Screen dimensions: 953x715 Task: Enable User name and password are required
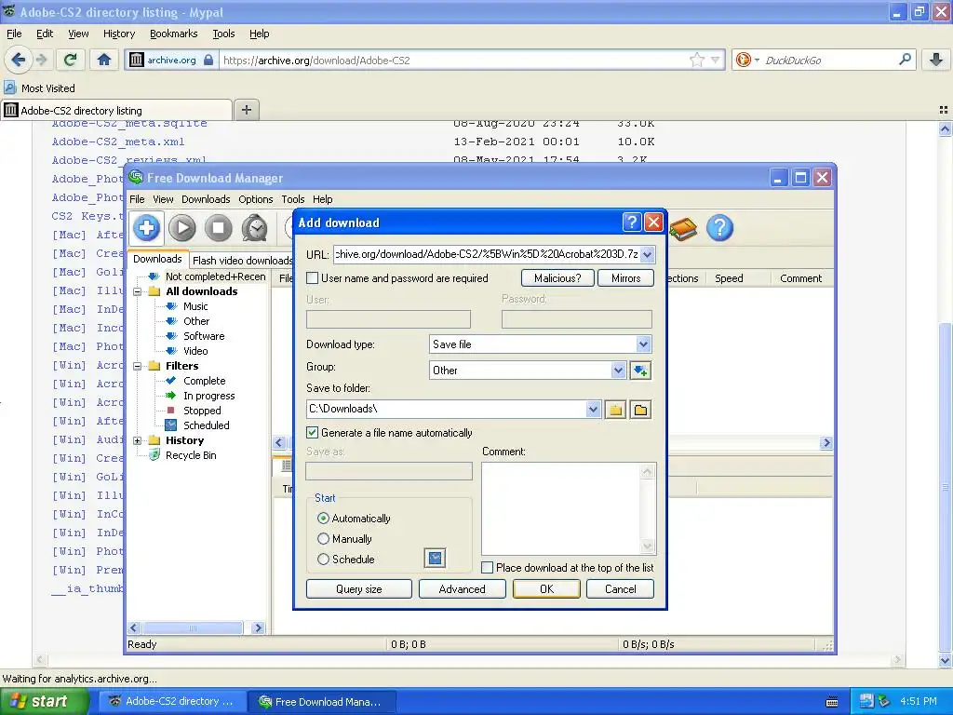(313, 277)
